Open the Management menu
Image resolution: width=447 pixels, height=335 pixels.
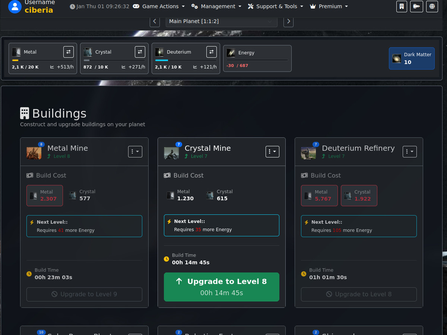click(216, 6)
